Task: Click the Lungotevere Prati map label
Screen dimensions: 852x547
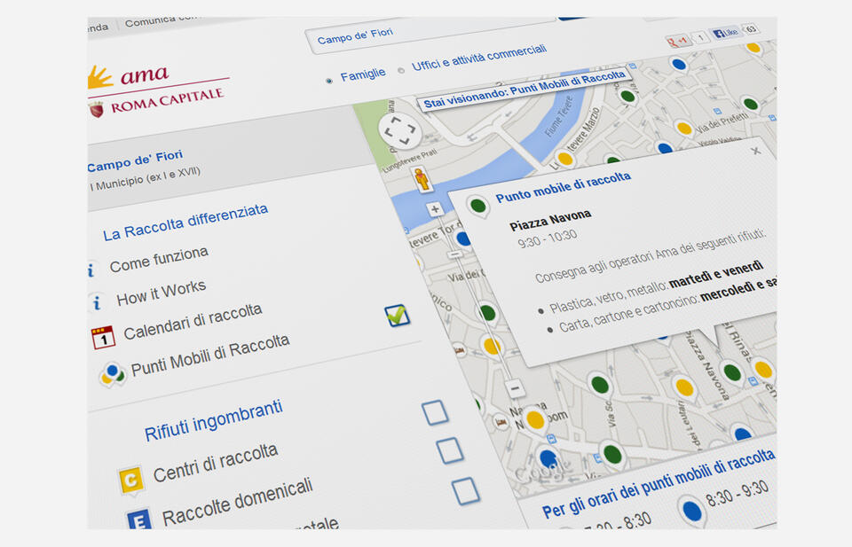Action: click(410, 160)
